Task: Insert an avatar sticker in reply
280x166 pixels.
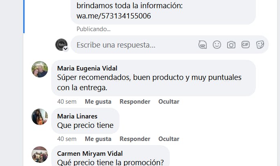Action: point(202,45)
